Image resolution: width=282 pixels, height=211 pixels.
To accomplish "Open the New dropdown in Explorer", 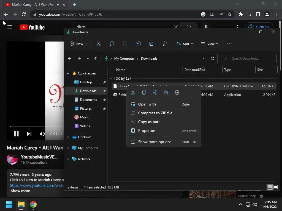I will [x=78, y=44].
